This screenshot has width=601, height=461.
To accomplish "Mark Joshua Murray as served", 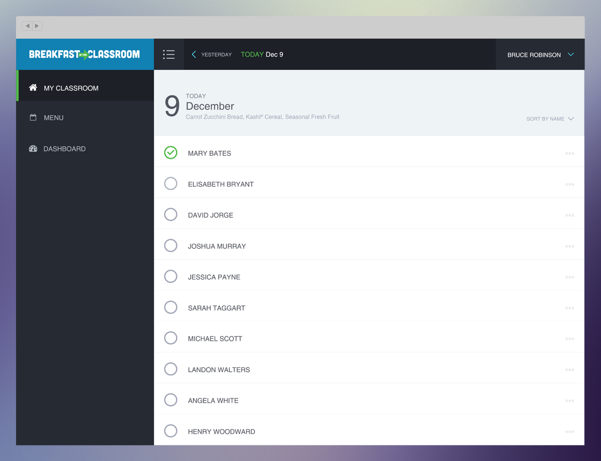I will 171,246.
